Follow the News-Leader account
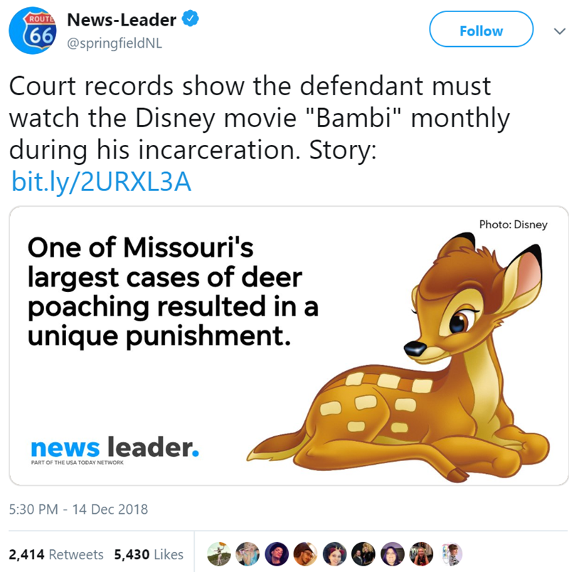Image resolution: width=569 pixels, height=572 pixels. tap(481, 29)
